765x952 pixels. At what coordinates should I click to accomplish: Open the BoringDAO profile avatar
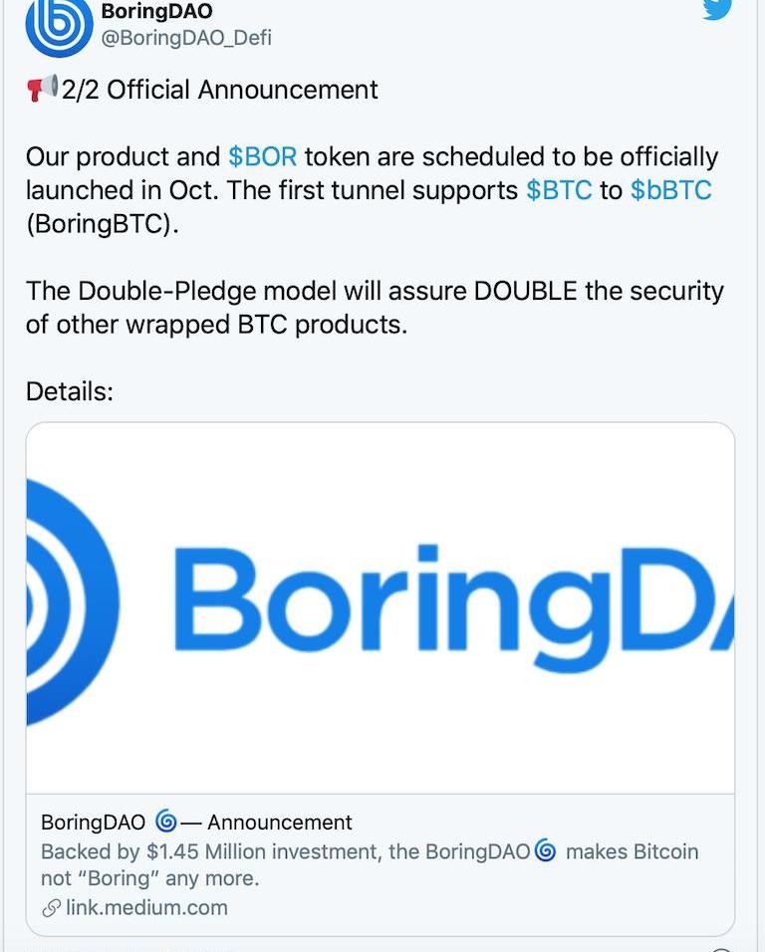tap(59, 26)
